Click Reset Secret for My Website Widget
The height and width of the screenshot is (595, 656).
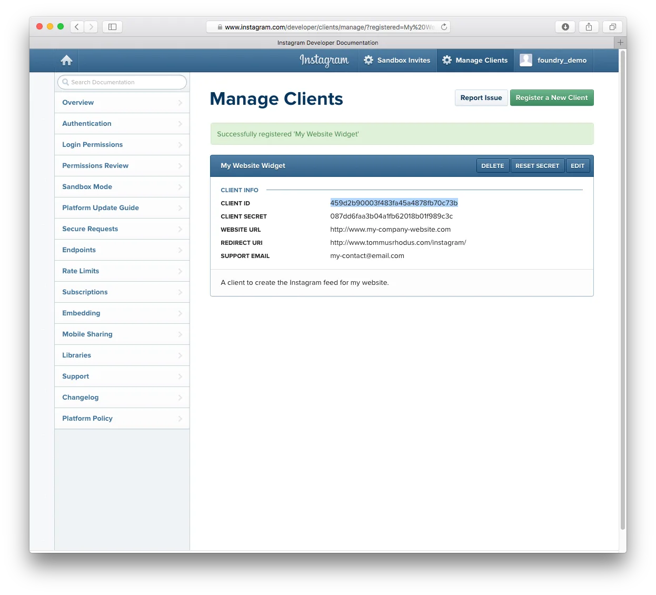tap(538, 166)
